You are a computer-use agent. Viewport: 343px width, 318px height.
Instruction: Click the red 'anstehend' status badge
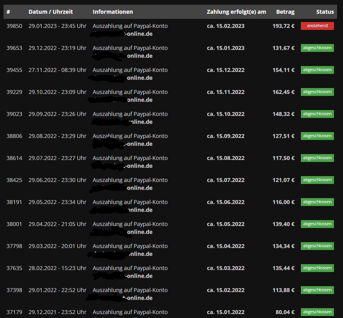(317, 26)
